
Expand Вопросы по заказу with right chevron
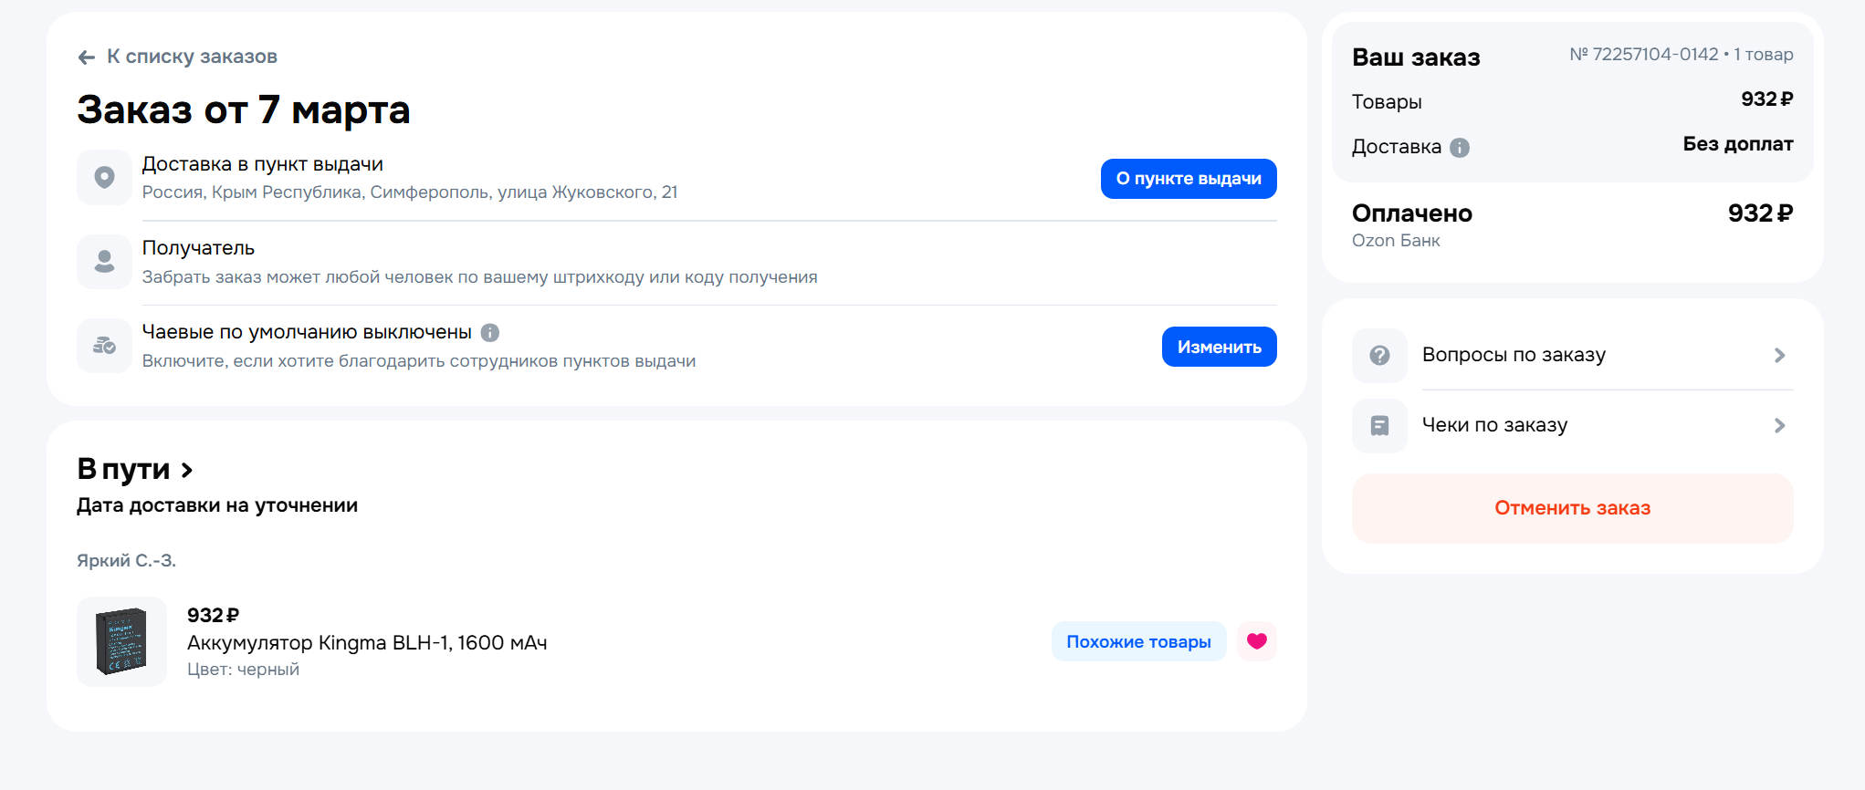click(x=1778, y=355)
